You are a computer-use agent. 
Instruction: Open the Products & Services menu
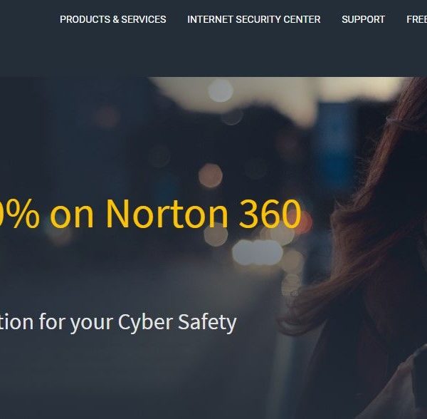click(x=112, y=19)
